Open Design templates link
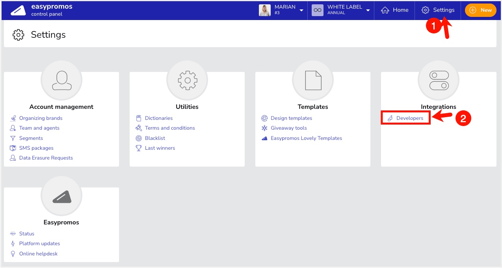The image size is (502, 268). (x=291, y=118)
